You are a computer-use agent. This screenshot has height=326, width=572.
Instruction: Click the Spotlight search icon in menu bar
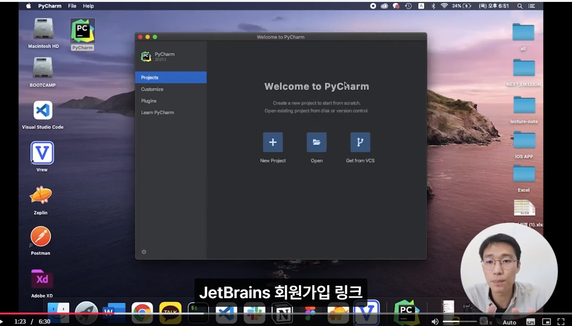520,6
